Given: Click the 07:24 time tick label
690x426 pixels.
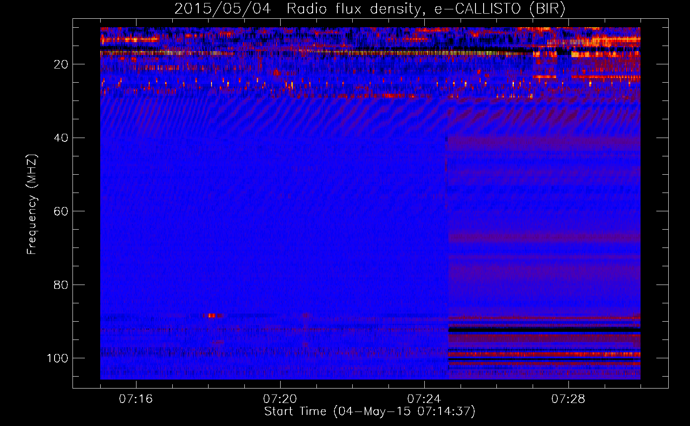Looking at the screenshot, I should pyautogui.click(x=424, y=399).
